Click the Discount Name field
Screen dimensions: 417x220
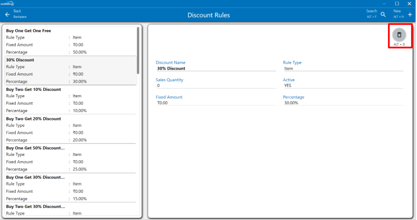tap(216, 69)
